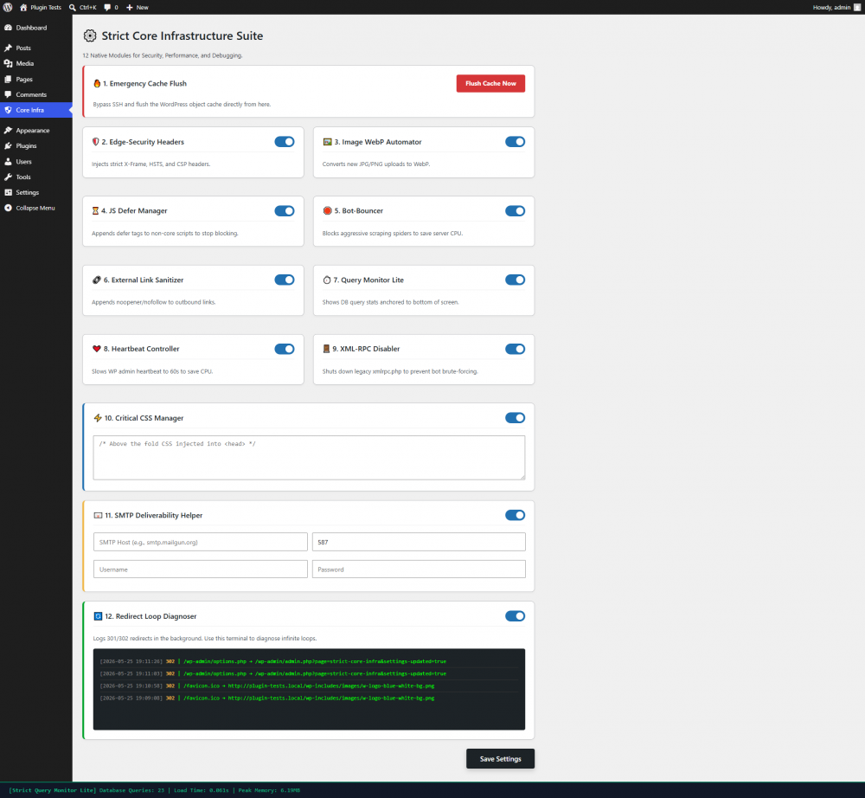865x798 pixels.
Task: Click into the Critical CSS textarea
Action: pos(309,458)
